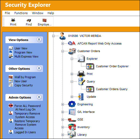Click the Copy Security link
This screenshot has height=139, width=140.
point(24,85)
